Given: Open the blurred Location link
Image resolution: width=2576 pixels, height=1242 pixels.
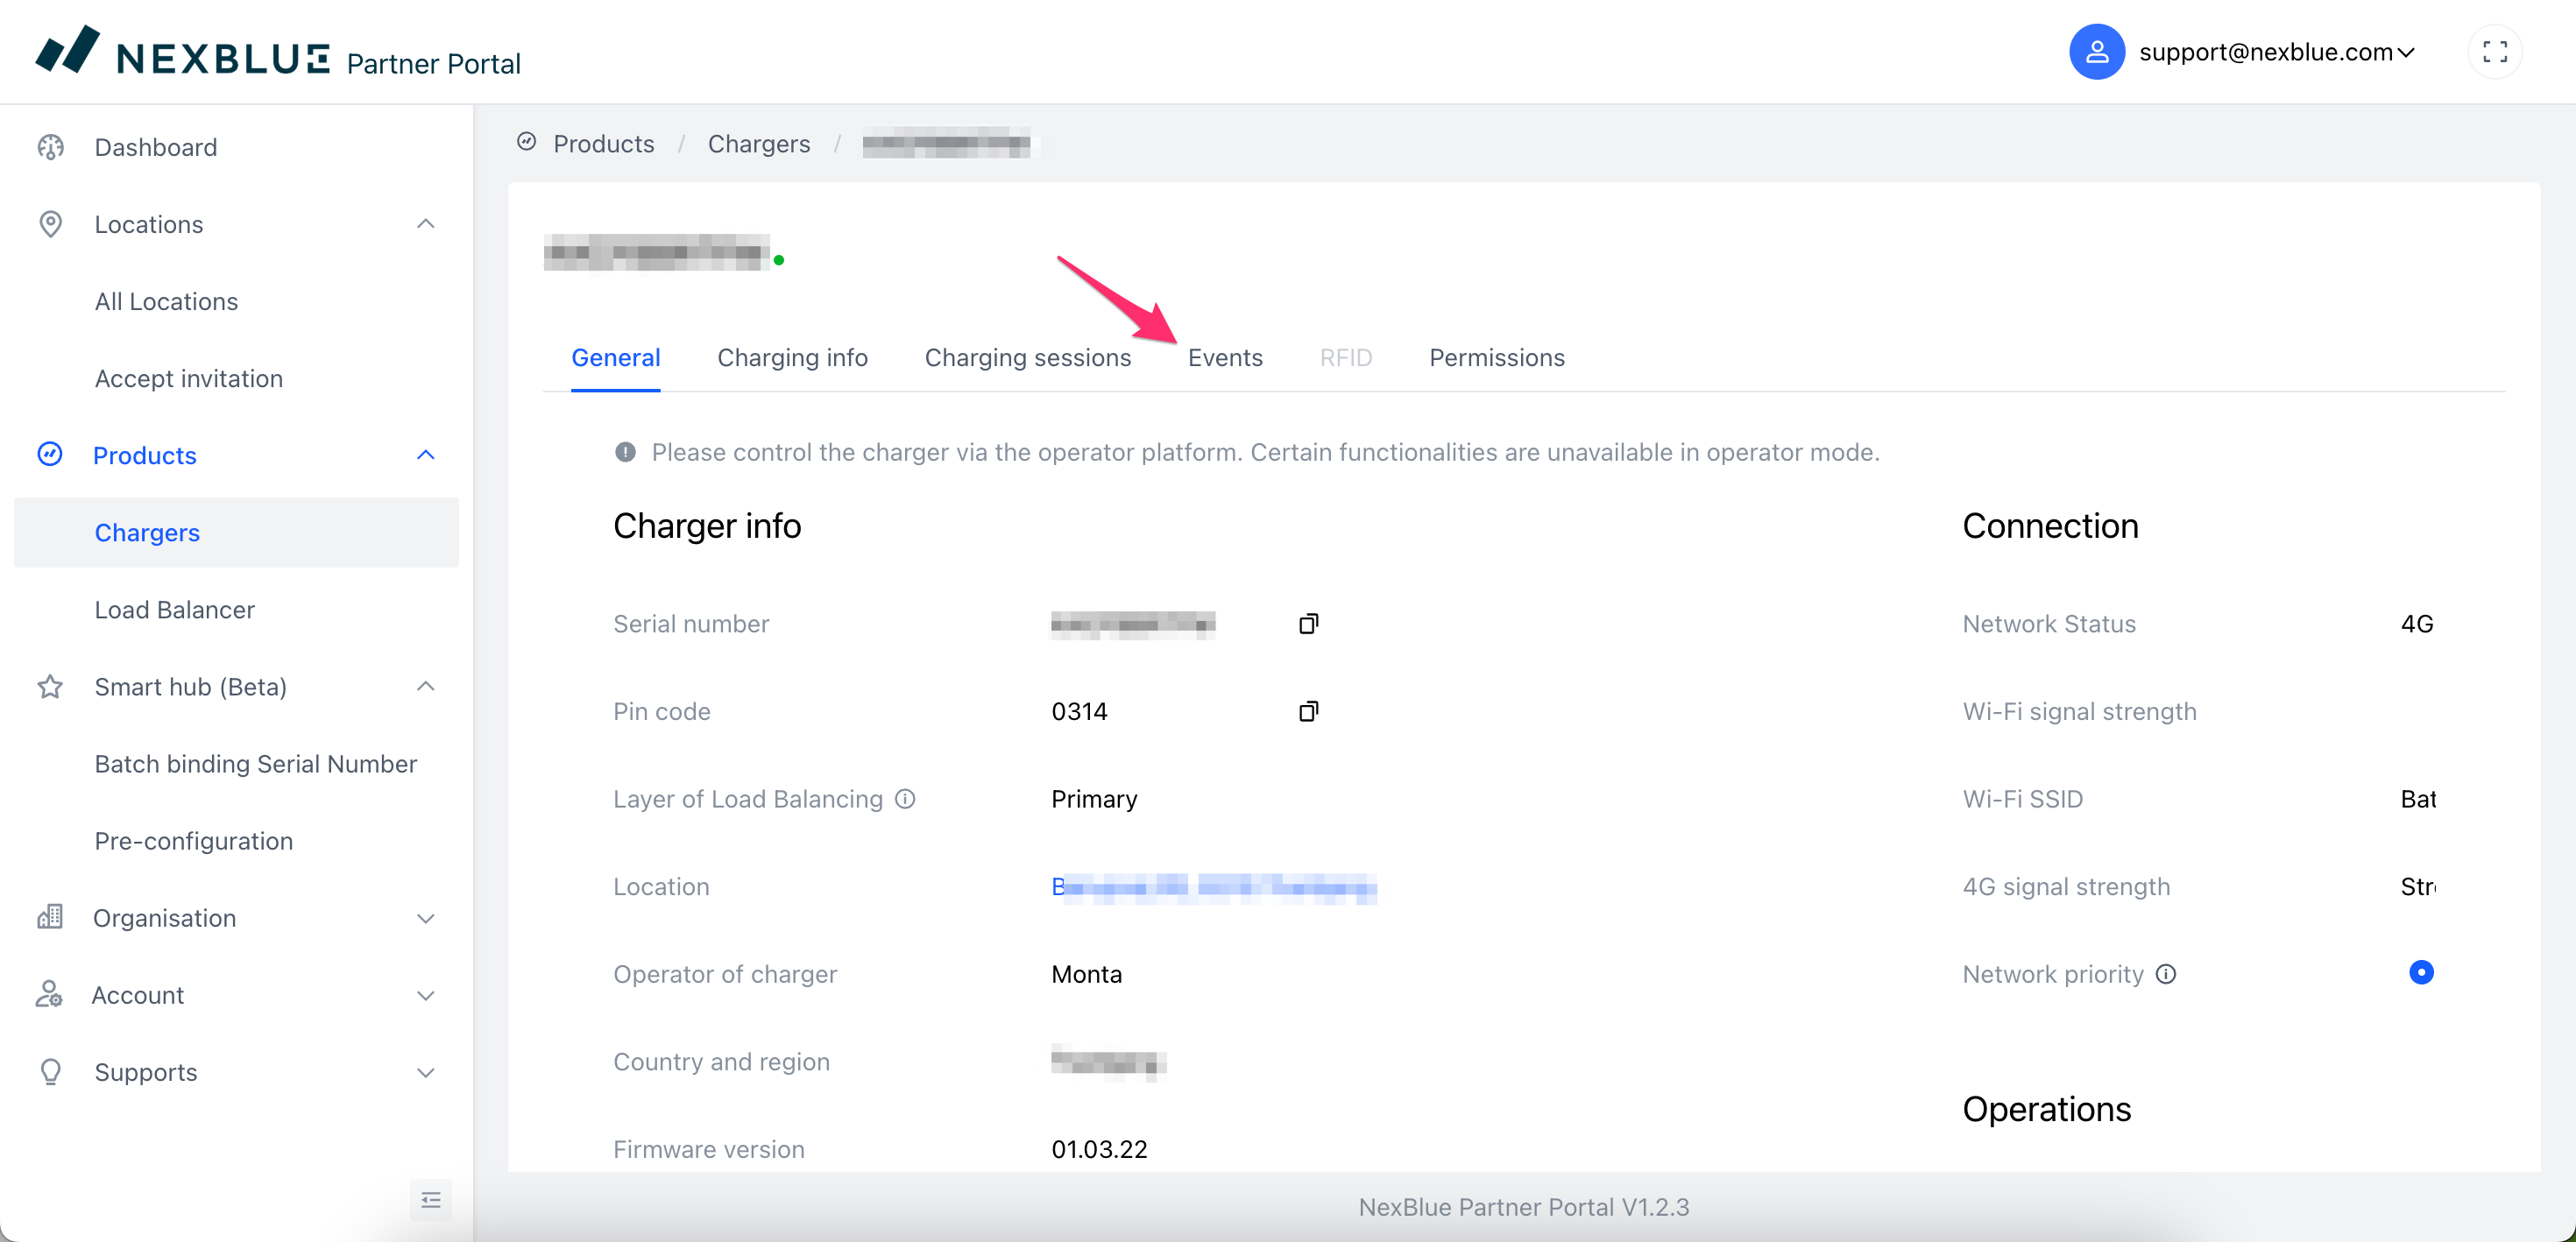Looking at the screenshot, I should 1213,887.
